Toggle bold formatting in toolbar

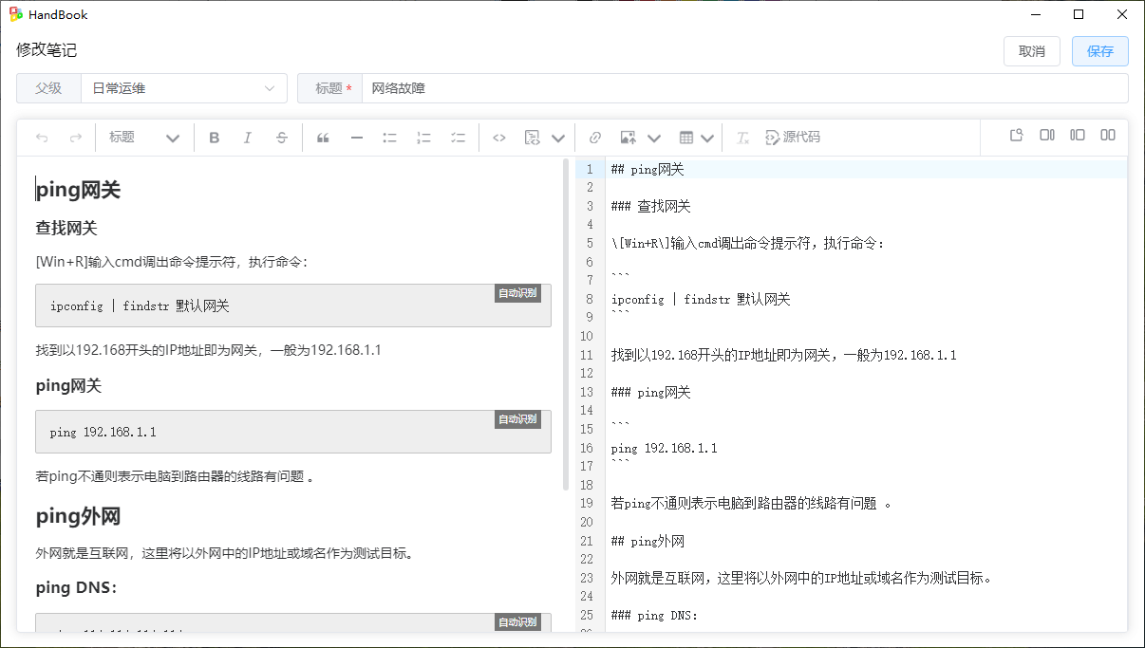[x=215, y=138]
